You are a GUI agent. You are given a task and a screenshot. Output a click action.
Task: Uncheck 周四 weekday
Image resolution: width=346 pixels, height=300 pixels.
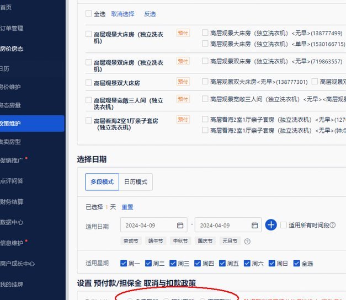click(198, 263)
